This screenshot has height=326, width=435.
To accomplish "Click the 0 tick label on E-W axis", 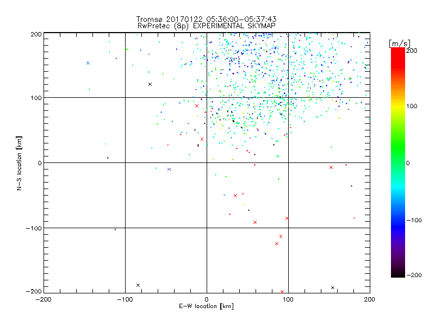I will [x=207, y=299].
